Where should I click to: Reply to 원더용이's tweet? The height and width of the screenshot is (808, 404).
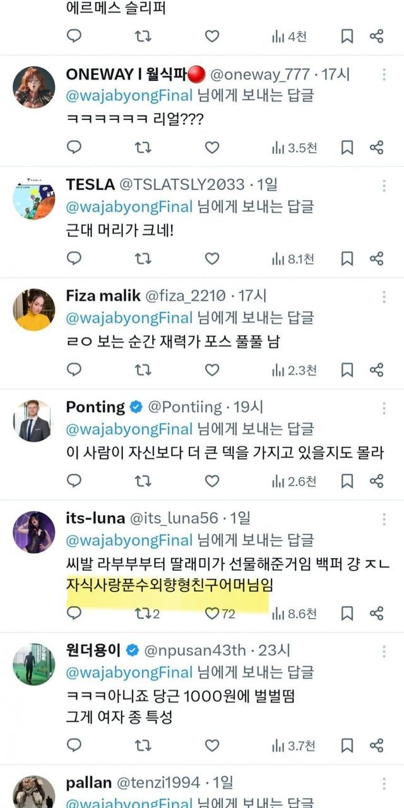(x=74, y=746)
